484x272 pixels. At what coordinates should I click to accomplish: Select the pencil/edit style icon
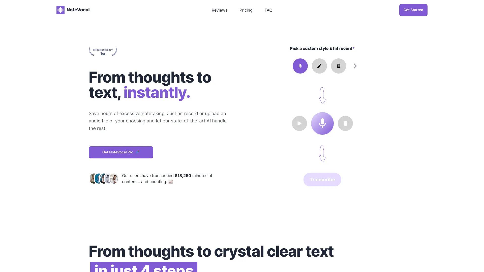coord(319,66)
